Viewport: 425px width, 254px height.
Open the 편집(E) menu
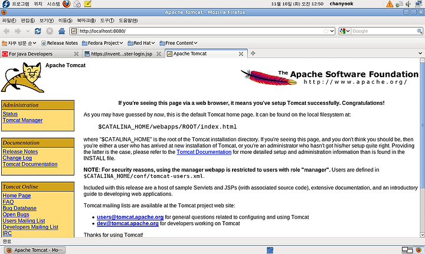coord(28,21)
